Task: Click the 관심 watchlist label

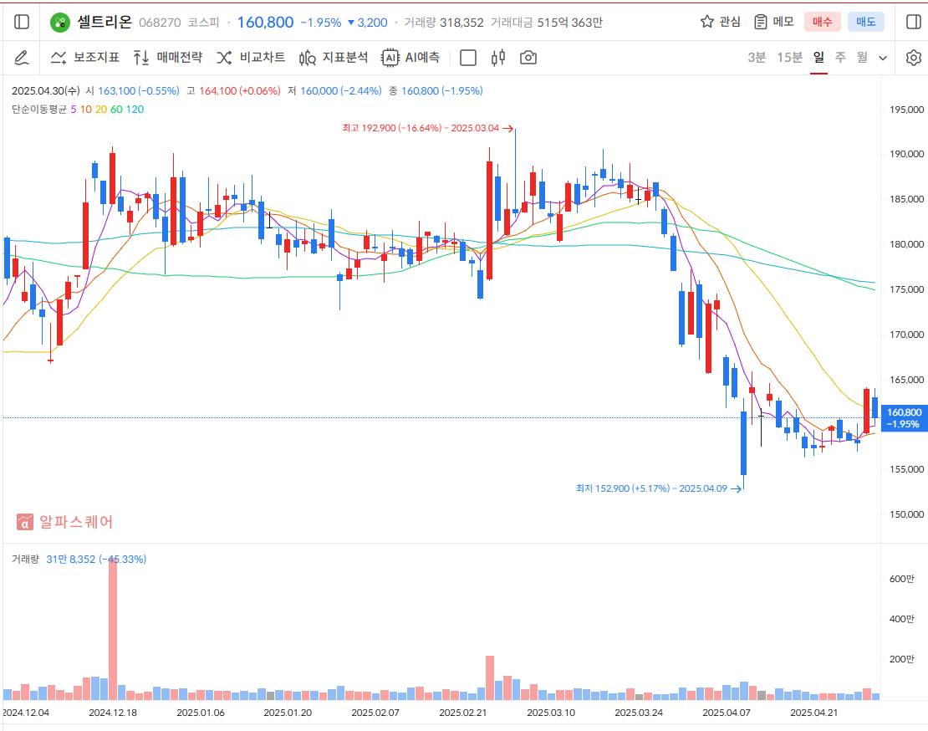Action: click(x=731, y=22)
